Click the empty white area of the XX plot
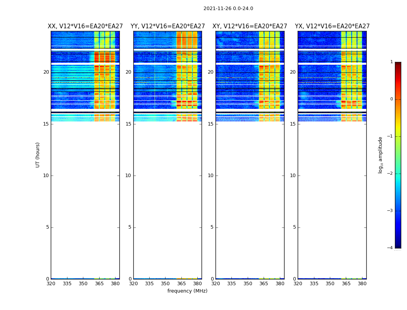This screenshot has height=310, width=407. [x=85, y=194]
